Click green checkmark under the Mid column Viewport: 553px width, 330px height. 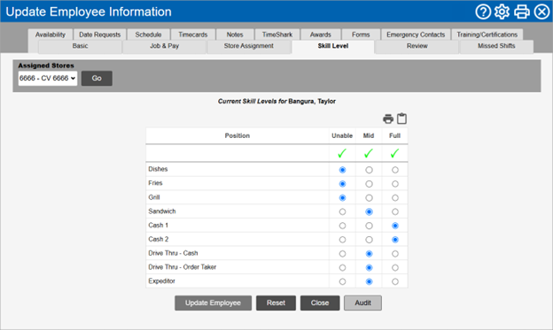click(x=369, y=153)
